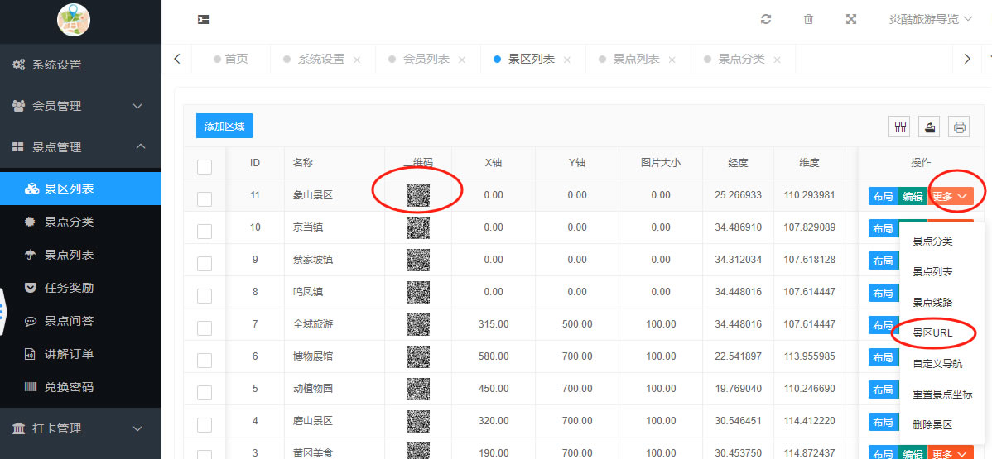Click the 添加区域 button
The height and width of the screenshot is (459, 992).
[x=224, y=126]
